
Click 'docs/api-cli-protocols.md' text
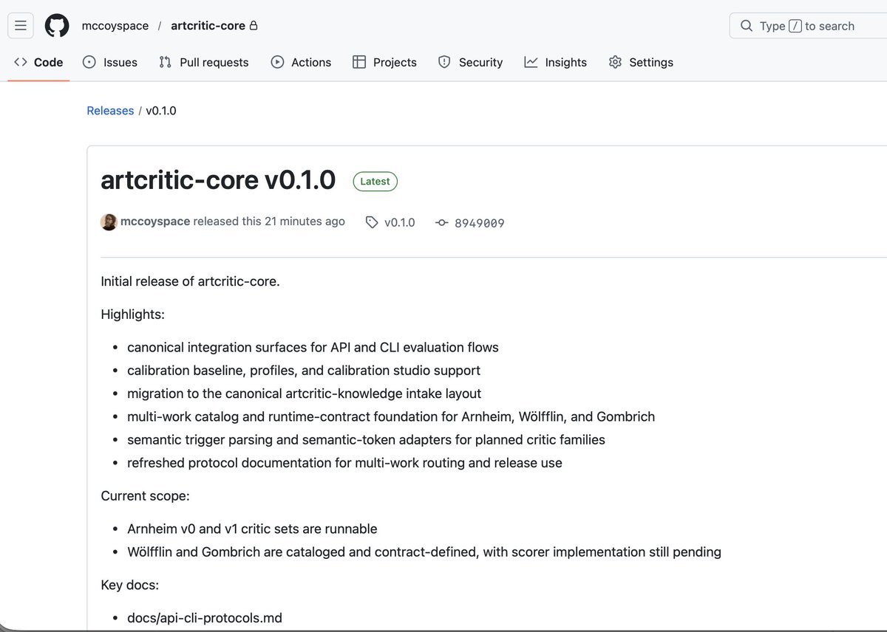[x=205, y=618]
